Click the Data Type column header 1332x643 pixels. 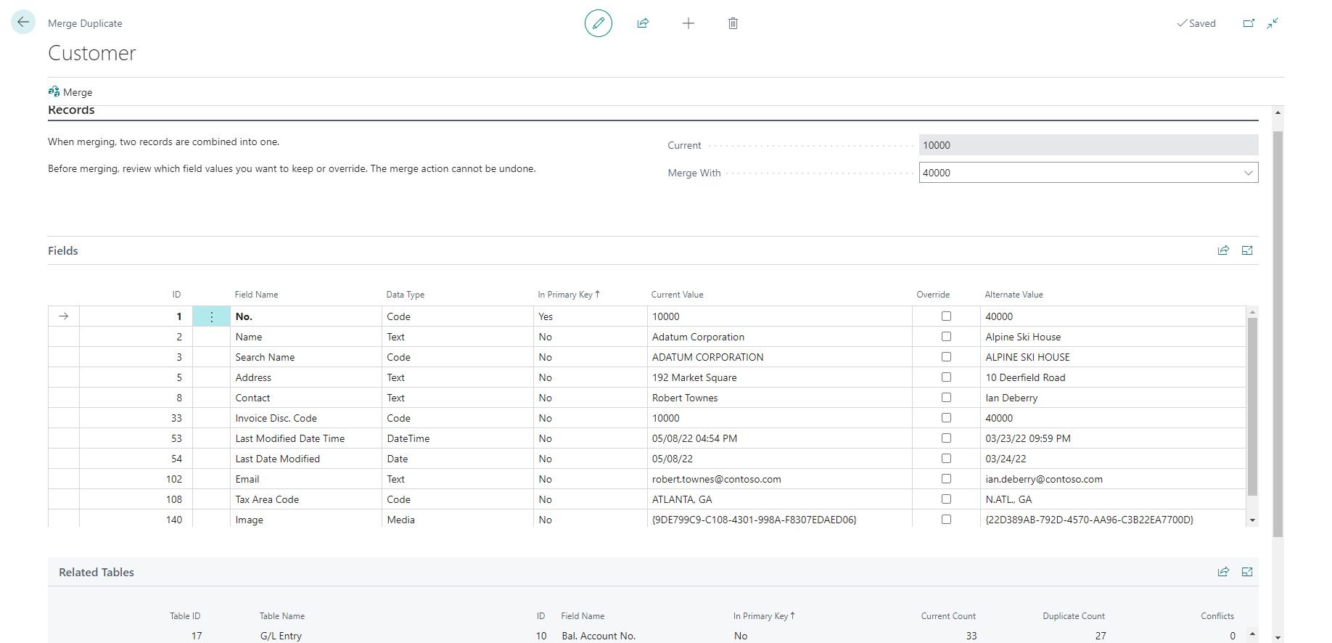coord(406,295)
